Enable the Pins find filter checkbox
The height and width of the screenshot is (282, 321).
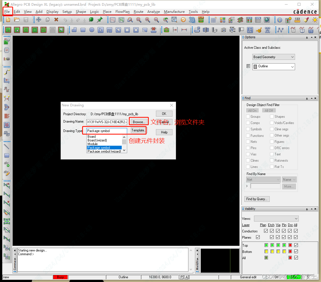tap(248, 148)
